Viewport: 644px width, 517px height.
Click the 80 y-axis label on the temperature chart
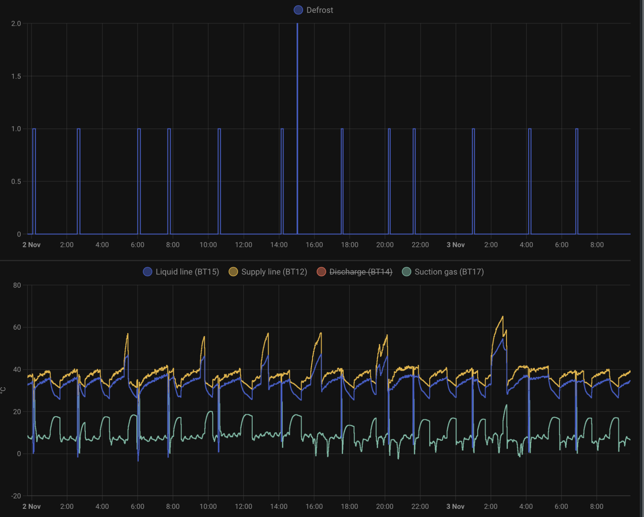17,285
